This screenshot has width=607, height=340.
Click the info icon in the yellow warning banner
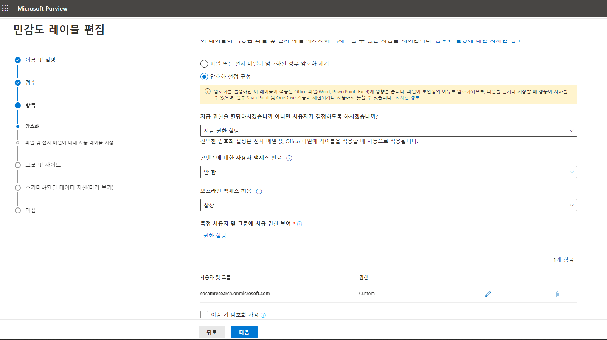tap(208, 91)
